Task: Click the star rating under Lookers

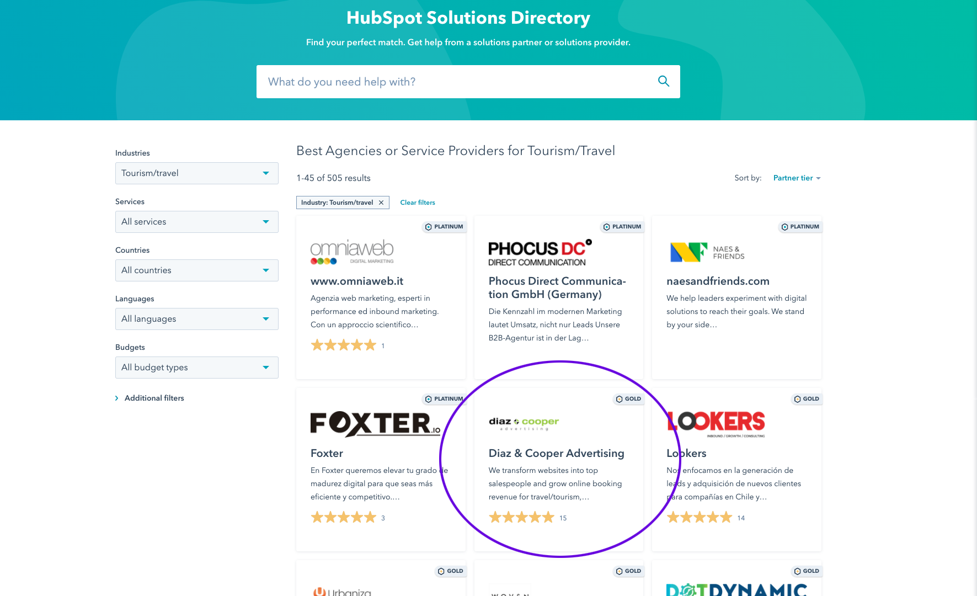Action: [700, 517]
